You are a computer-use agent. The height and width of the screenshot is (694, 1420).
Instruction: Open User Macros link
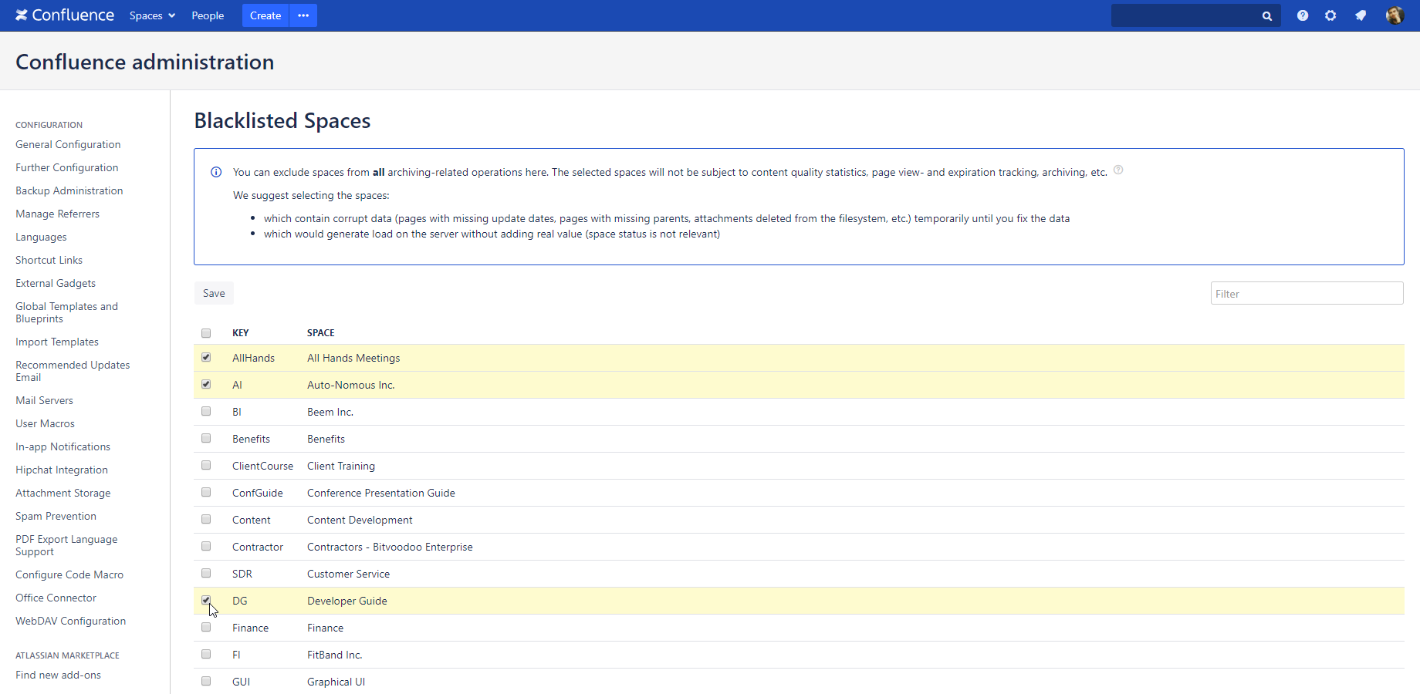coord(46,423)
